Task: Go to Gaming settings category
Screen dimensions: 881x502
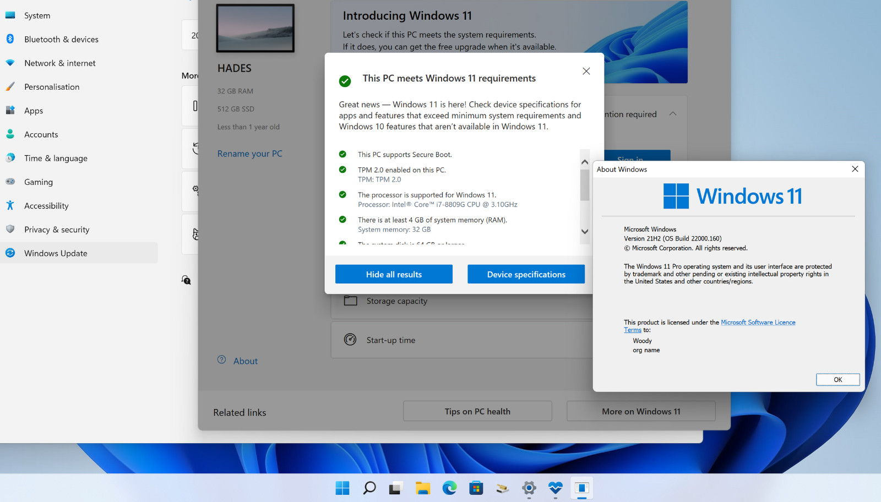Action: [39, 182]
